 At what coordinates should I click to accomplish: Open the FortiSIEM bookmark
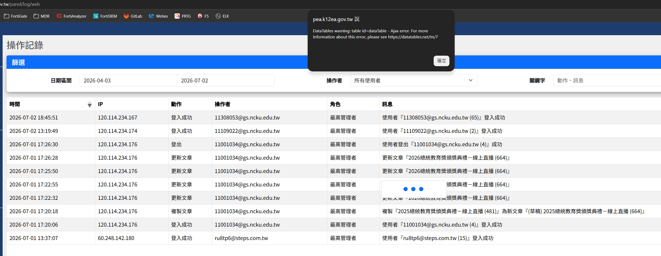(x=105, y=16)
